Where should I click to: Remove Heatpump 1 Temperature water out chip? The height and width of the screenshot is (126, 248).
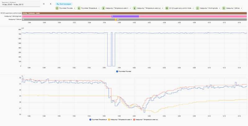click(162, 8)
